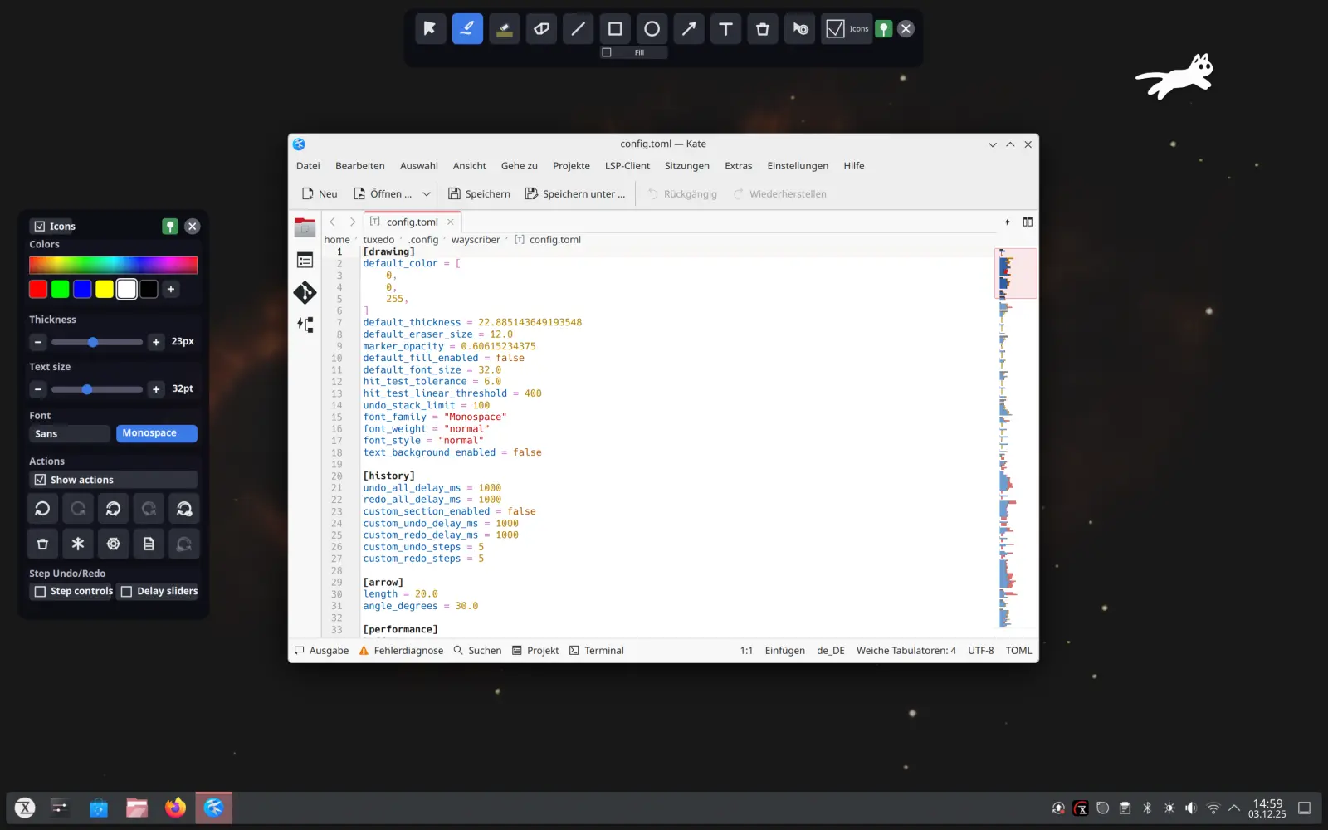Screen dimensions: 1328x830
Task: Enable Step controls under Step Undo/Redo
Action: (x=41, y=591)
